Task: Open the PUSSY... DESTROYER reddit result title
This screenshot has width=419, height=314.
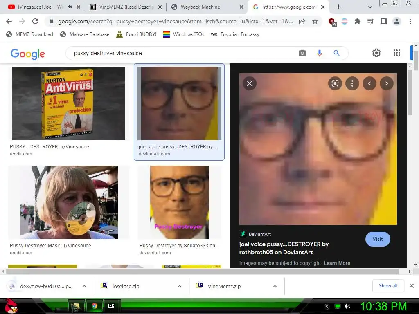Action: 50,147
